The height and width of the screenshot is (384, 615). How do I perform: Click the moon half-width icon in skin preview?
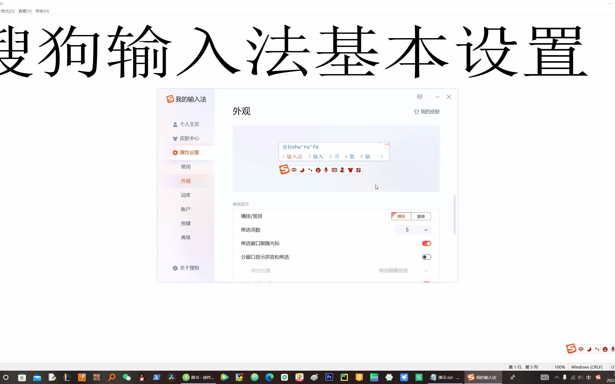[x=302, y=170]
